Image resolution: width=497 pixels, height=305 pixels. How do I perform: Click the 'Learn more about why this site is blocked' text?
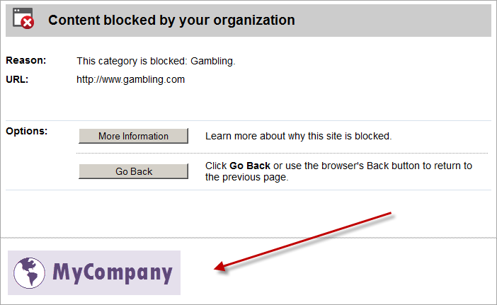pos(298,136)
